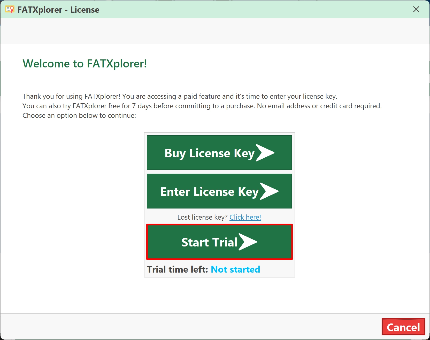Click the 'Choose an option below to continue:' line
The width and height of the screenshot is (430, 340).
point(79,115)
